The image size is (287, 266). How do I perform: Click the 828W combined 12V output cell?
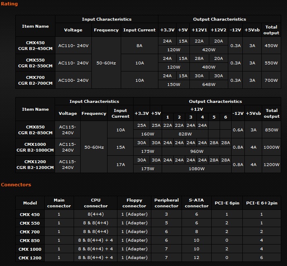click(185, 134)
